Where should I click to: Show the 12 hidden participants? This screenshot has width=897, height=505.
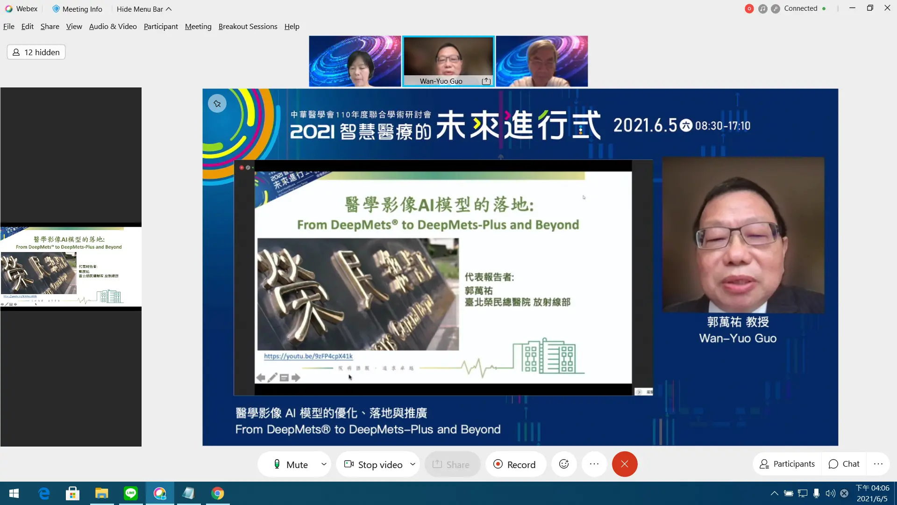click(36, 52)
